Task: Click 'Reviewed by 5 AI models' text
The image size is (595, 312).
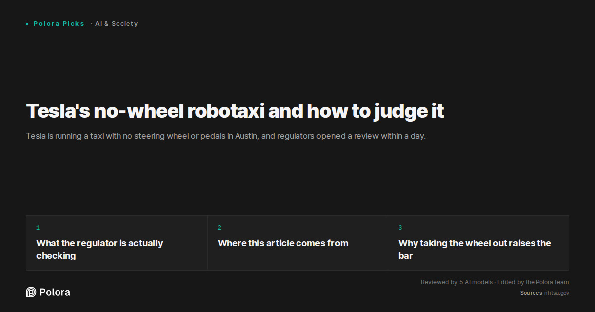Action: (x=457, y=282)
